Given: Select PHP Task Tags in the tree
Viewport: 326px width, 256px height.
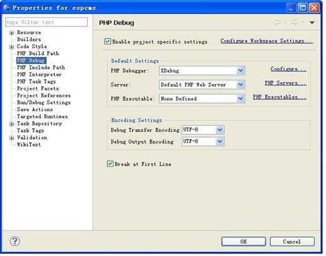Looking at the screenshot, I should (x=37, y=82).
